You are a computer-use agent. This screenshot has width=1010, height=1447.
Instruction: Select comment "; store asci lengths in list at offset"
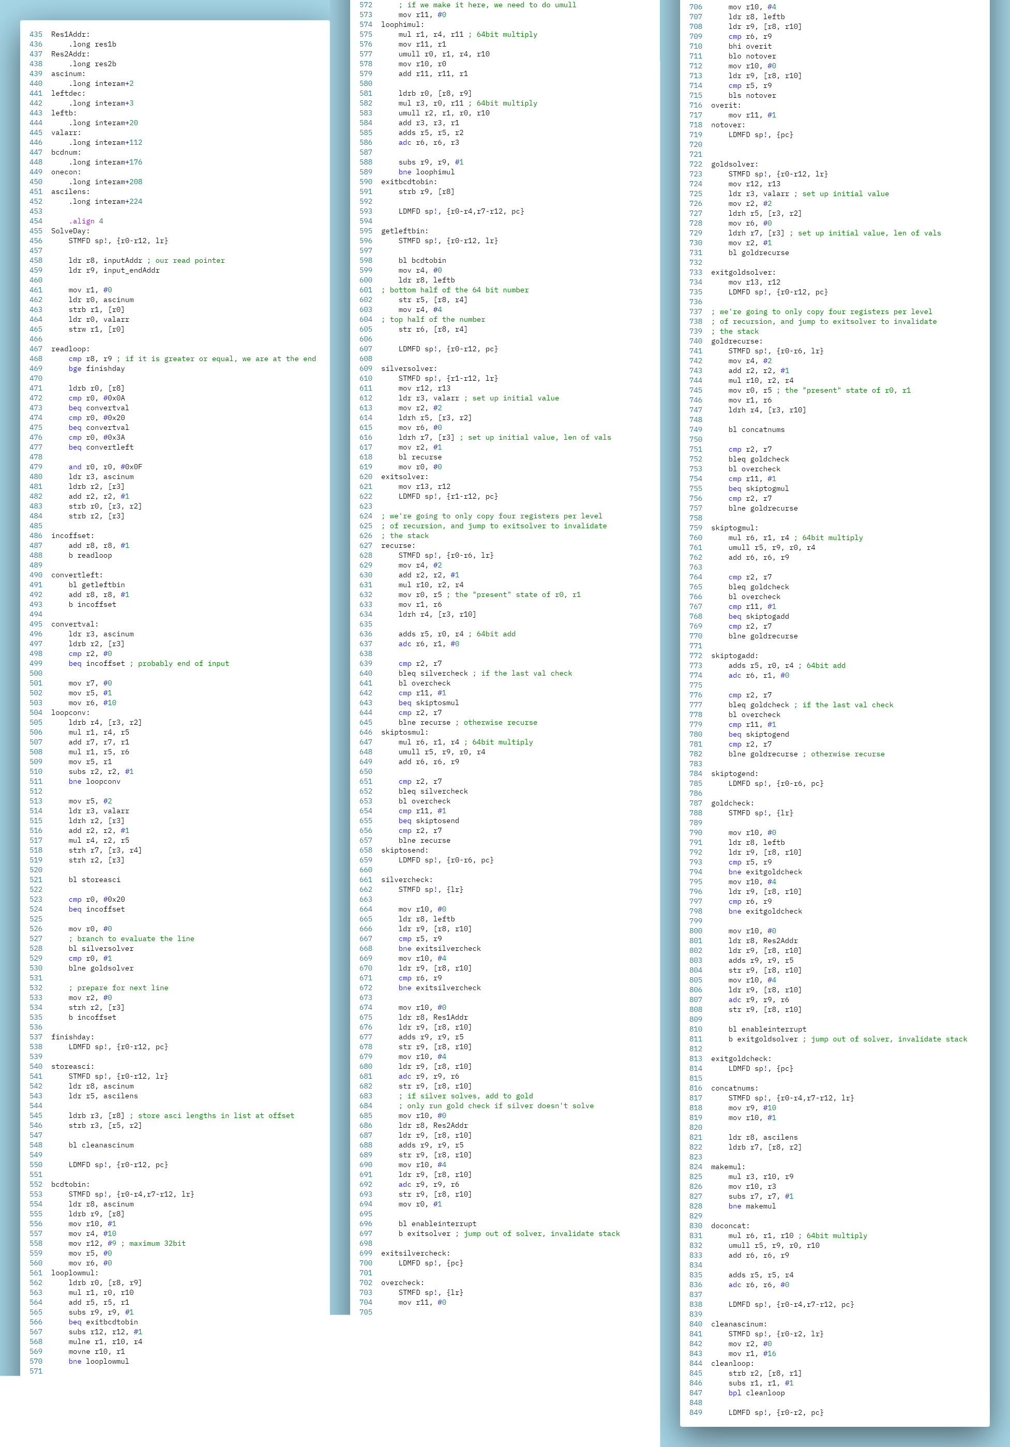(x=212, y=1116)
